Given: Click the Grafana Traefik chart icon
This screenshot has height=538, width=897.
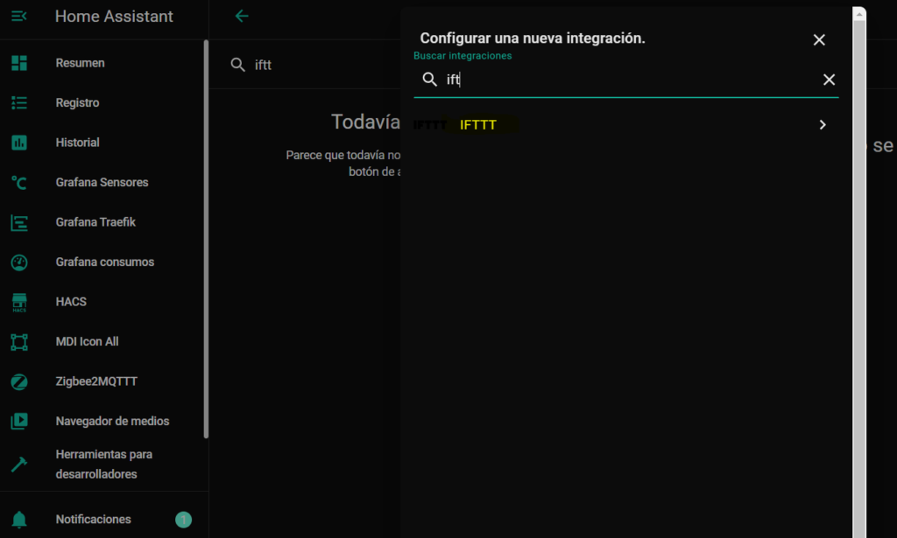Looking at the screenshot, I should point(19,222).
